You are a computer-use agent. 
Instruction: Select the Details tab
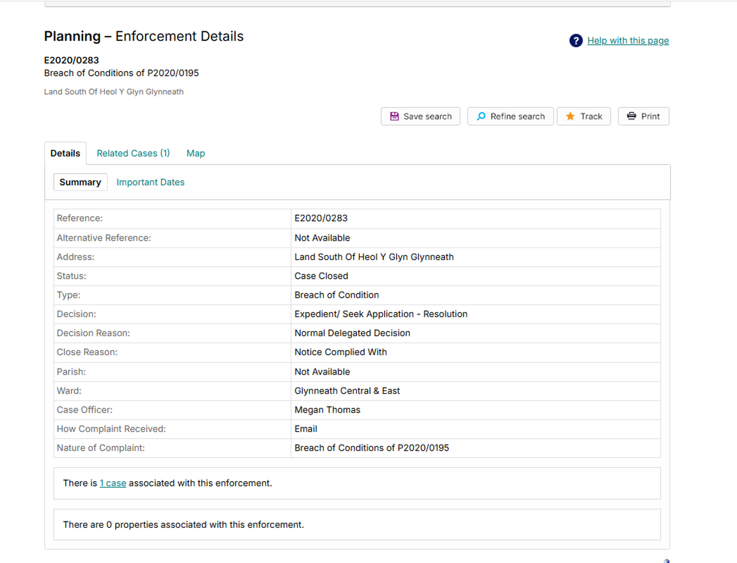tap(65, 153)
